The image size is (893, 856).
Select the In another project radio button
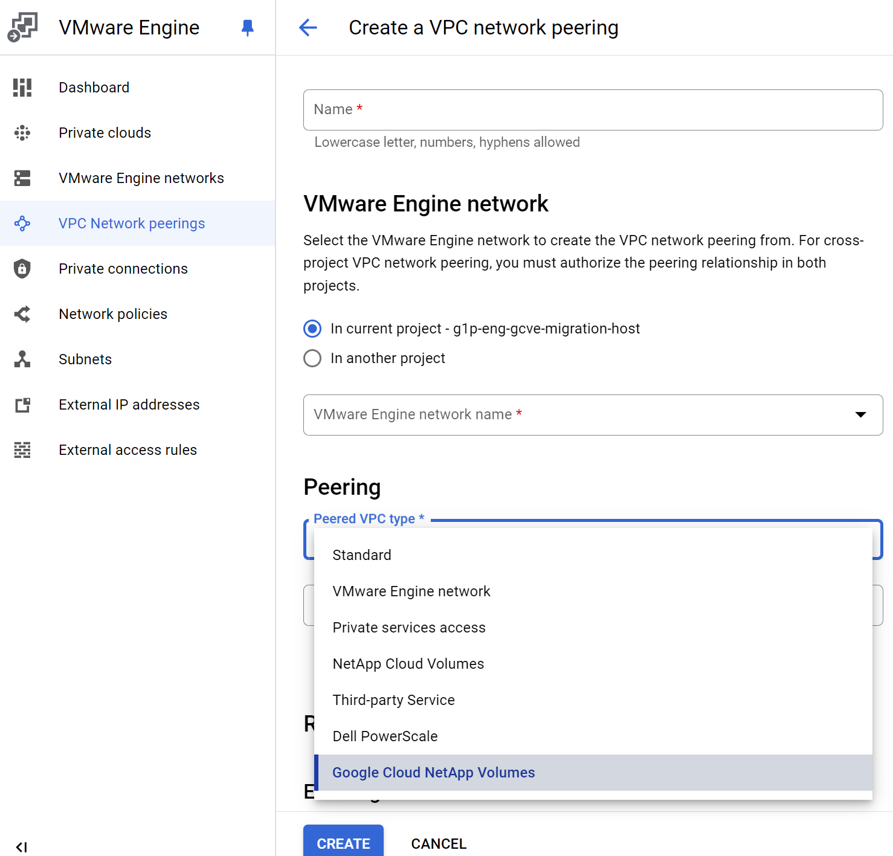[312, 358]
